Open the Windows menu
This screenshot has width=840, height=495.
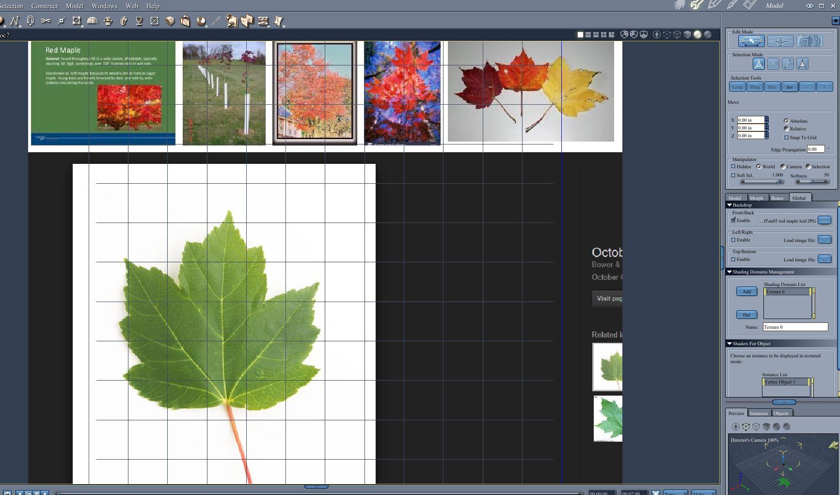[105, 6]
